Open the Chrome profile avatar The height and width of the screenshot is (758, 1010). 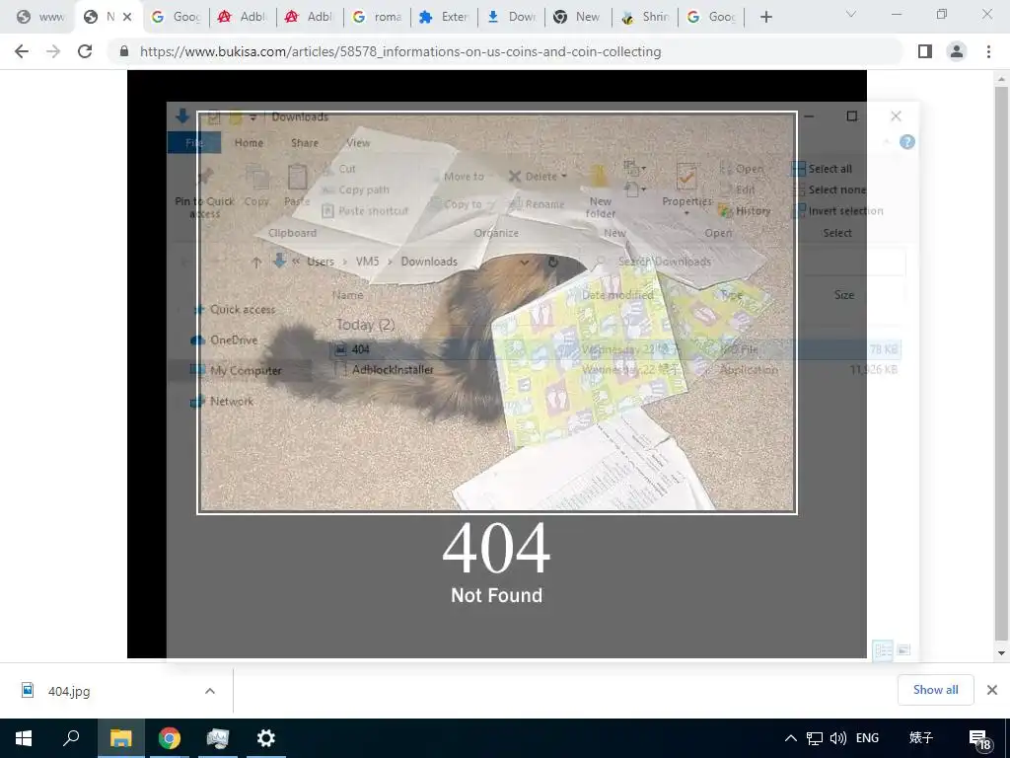pyautogui.click(x=957, y=51)
